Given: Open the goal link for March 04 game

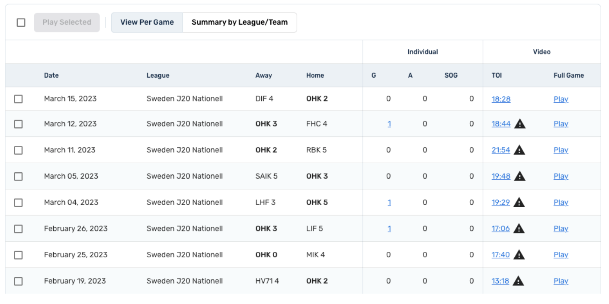Looking at the screenshot, I should [x=389, y=203].
